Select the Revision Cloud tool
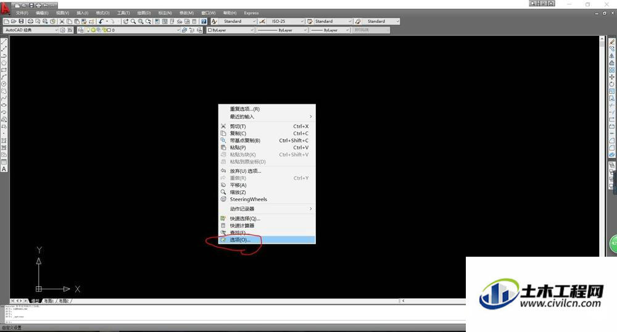The height and width of the screenshot is (332, 617). coord(4,91)
